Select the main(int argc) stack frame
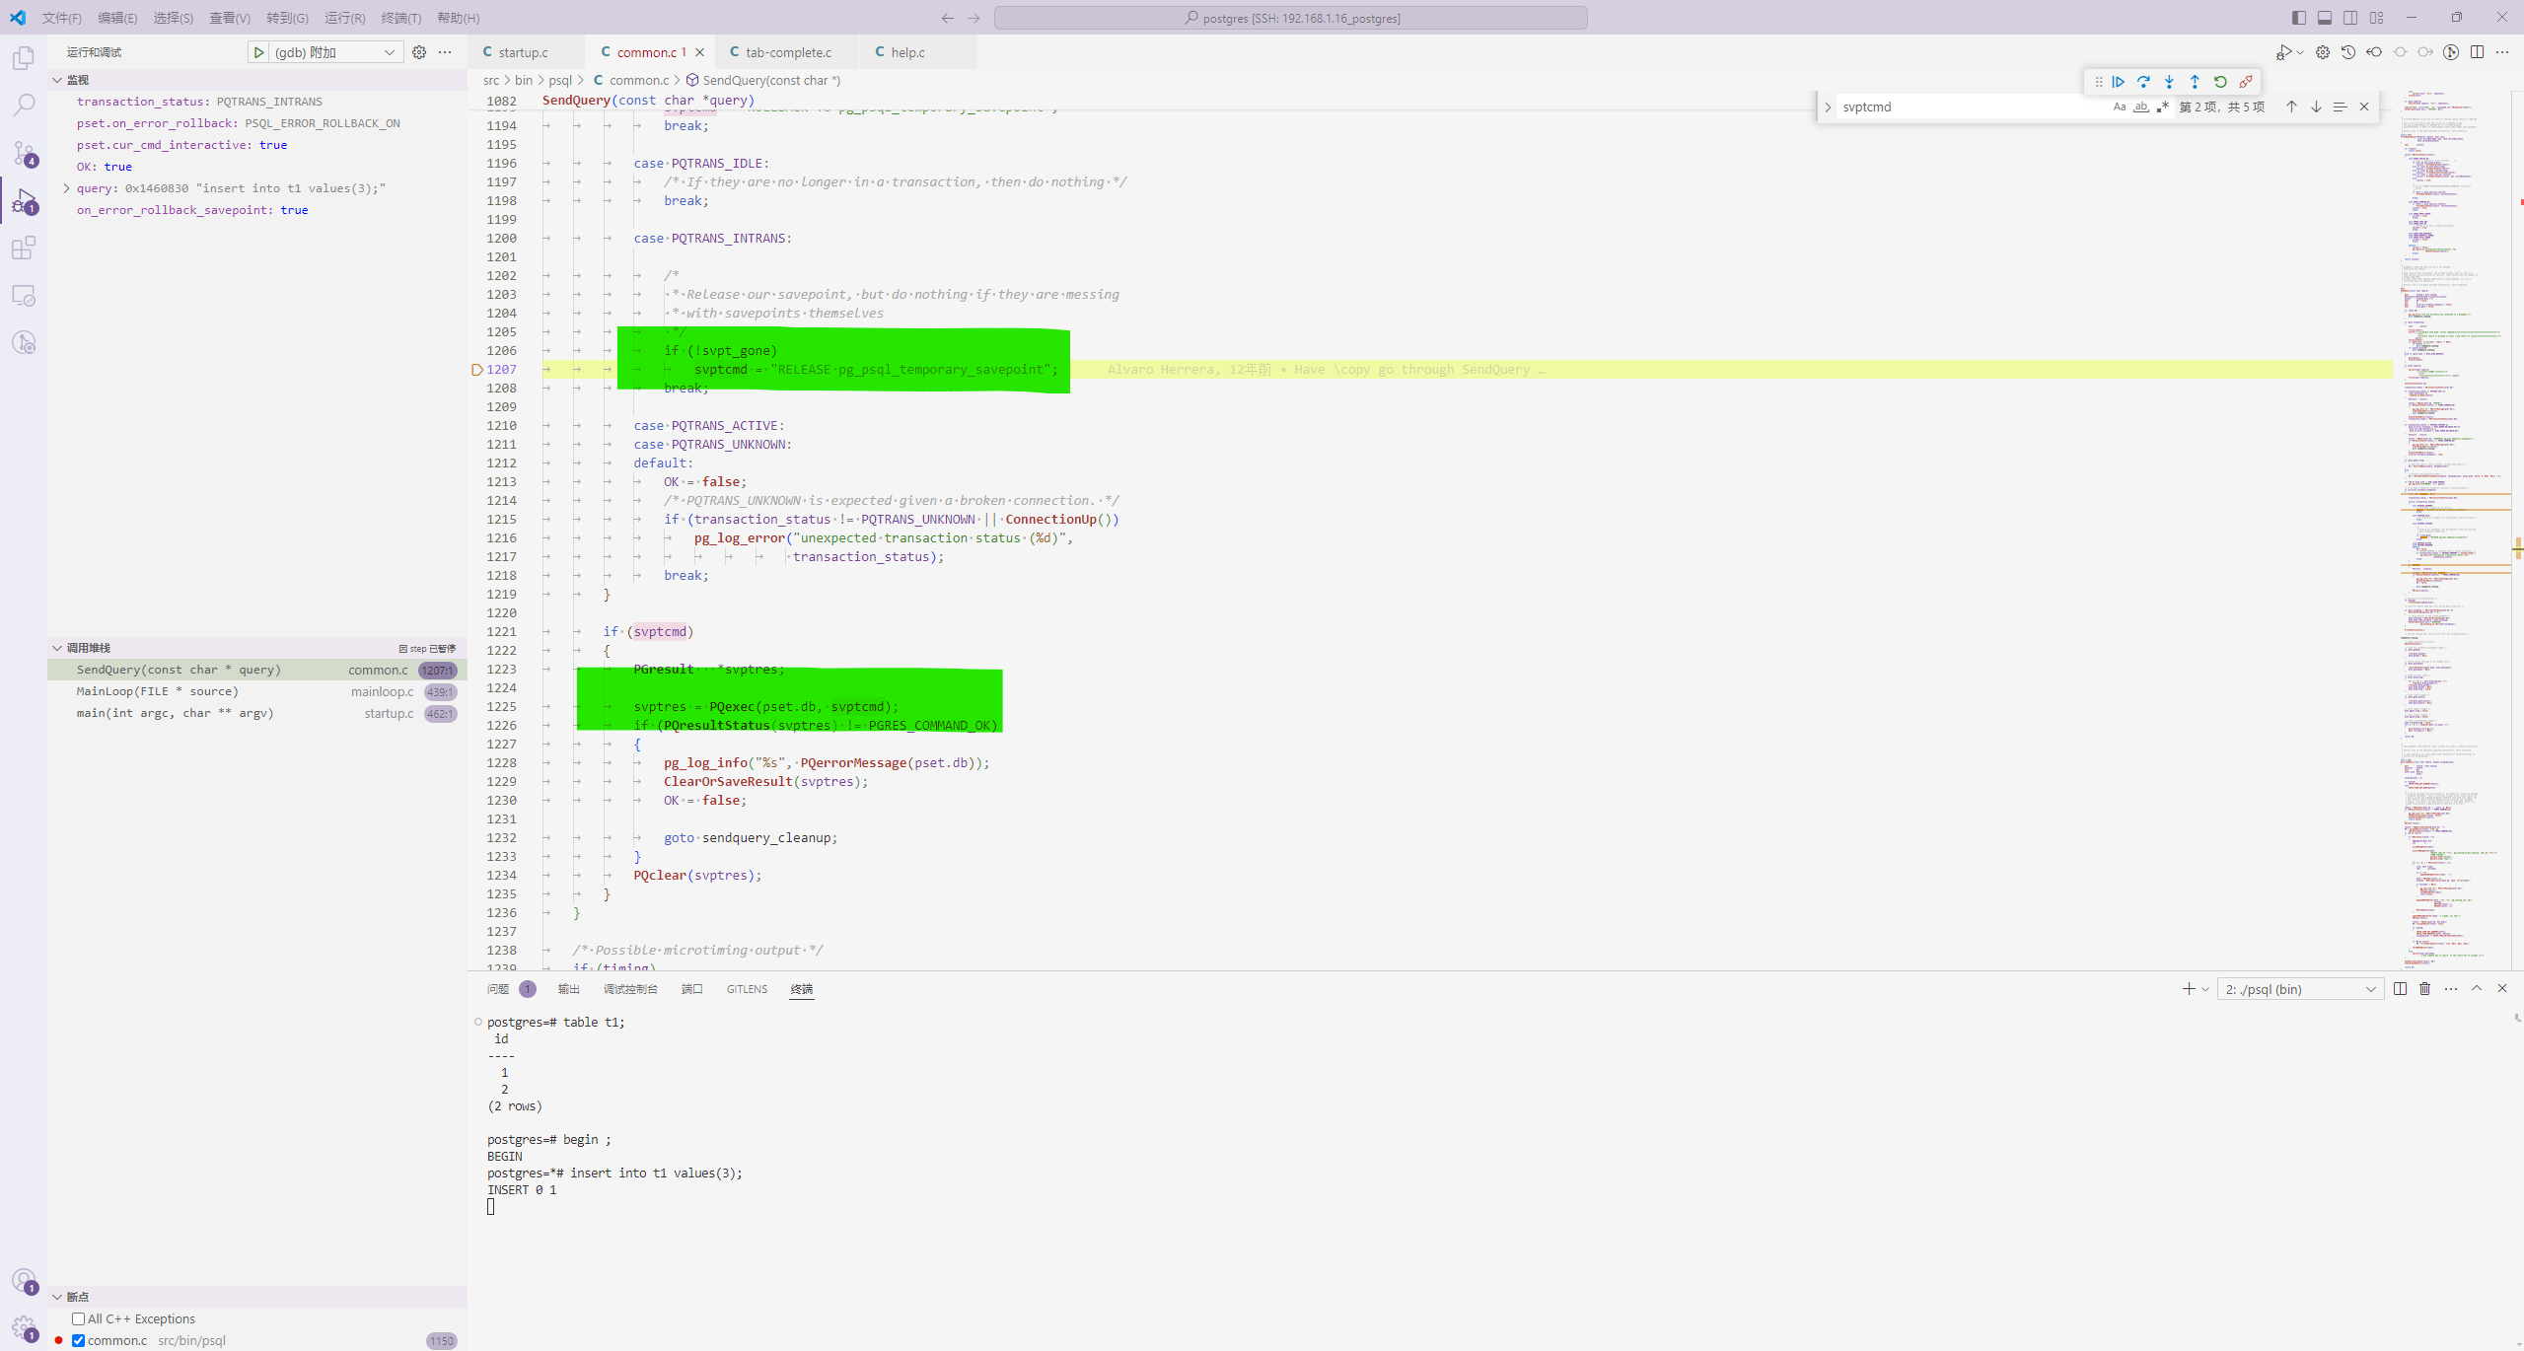This screenshot has width=2524, height=1351. coord(256,713)
